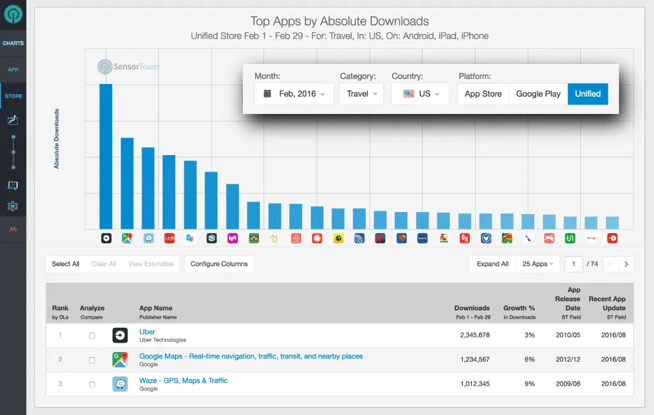Open the Month dropdown showing Feb, 2016
Image resolution: width=654 pixels, height=415 pixels.
coord(294,94)
